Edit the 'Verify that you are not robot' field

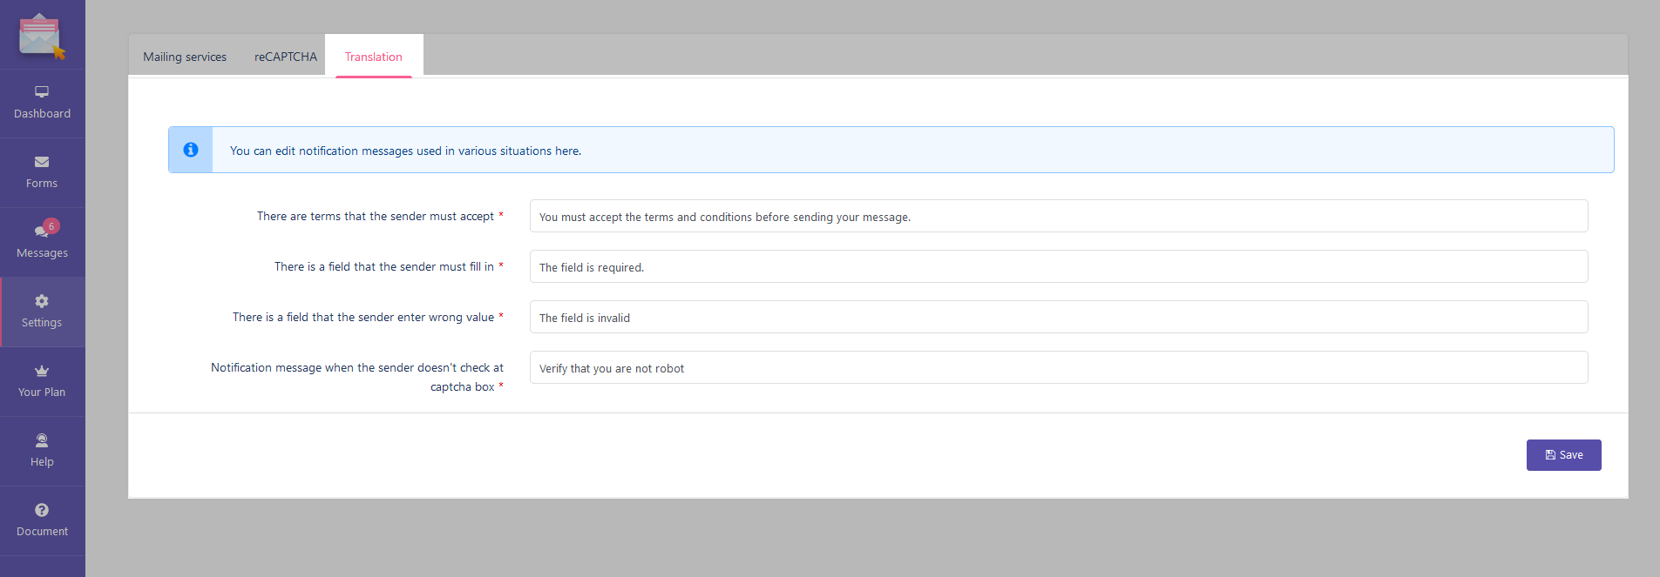click(x=1059, y=367)
